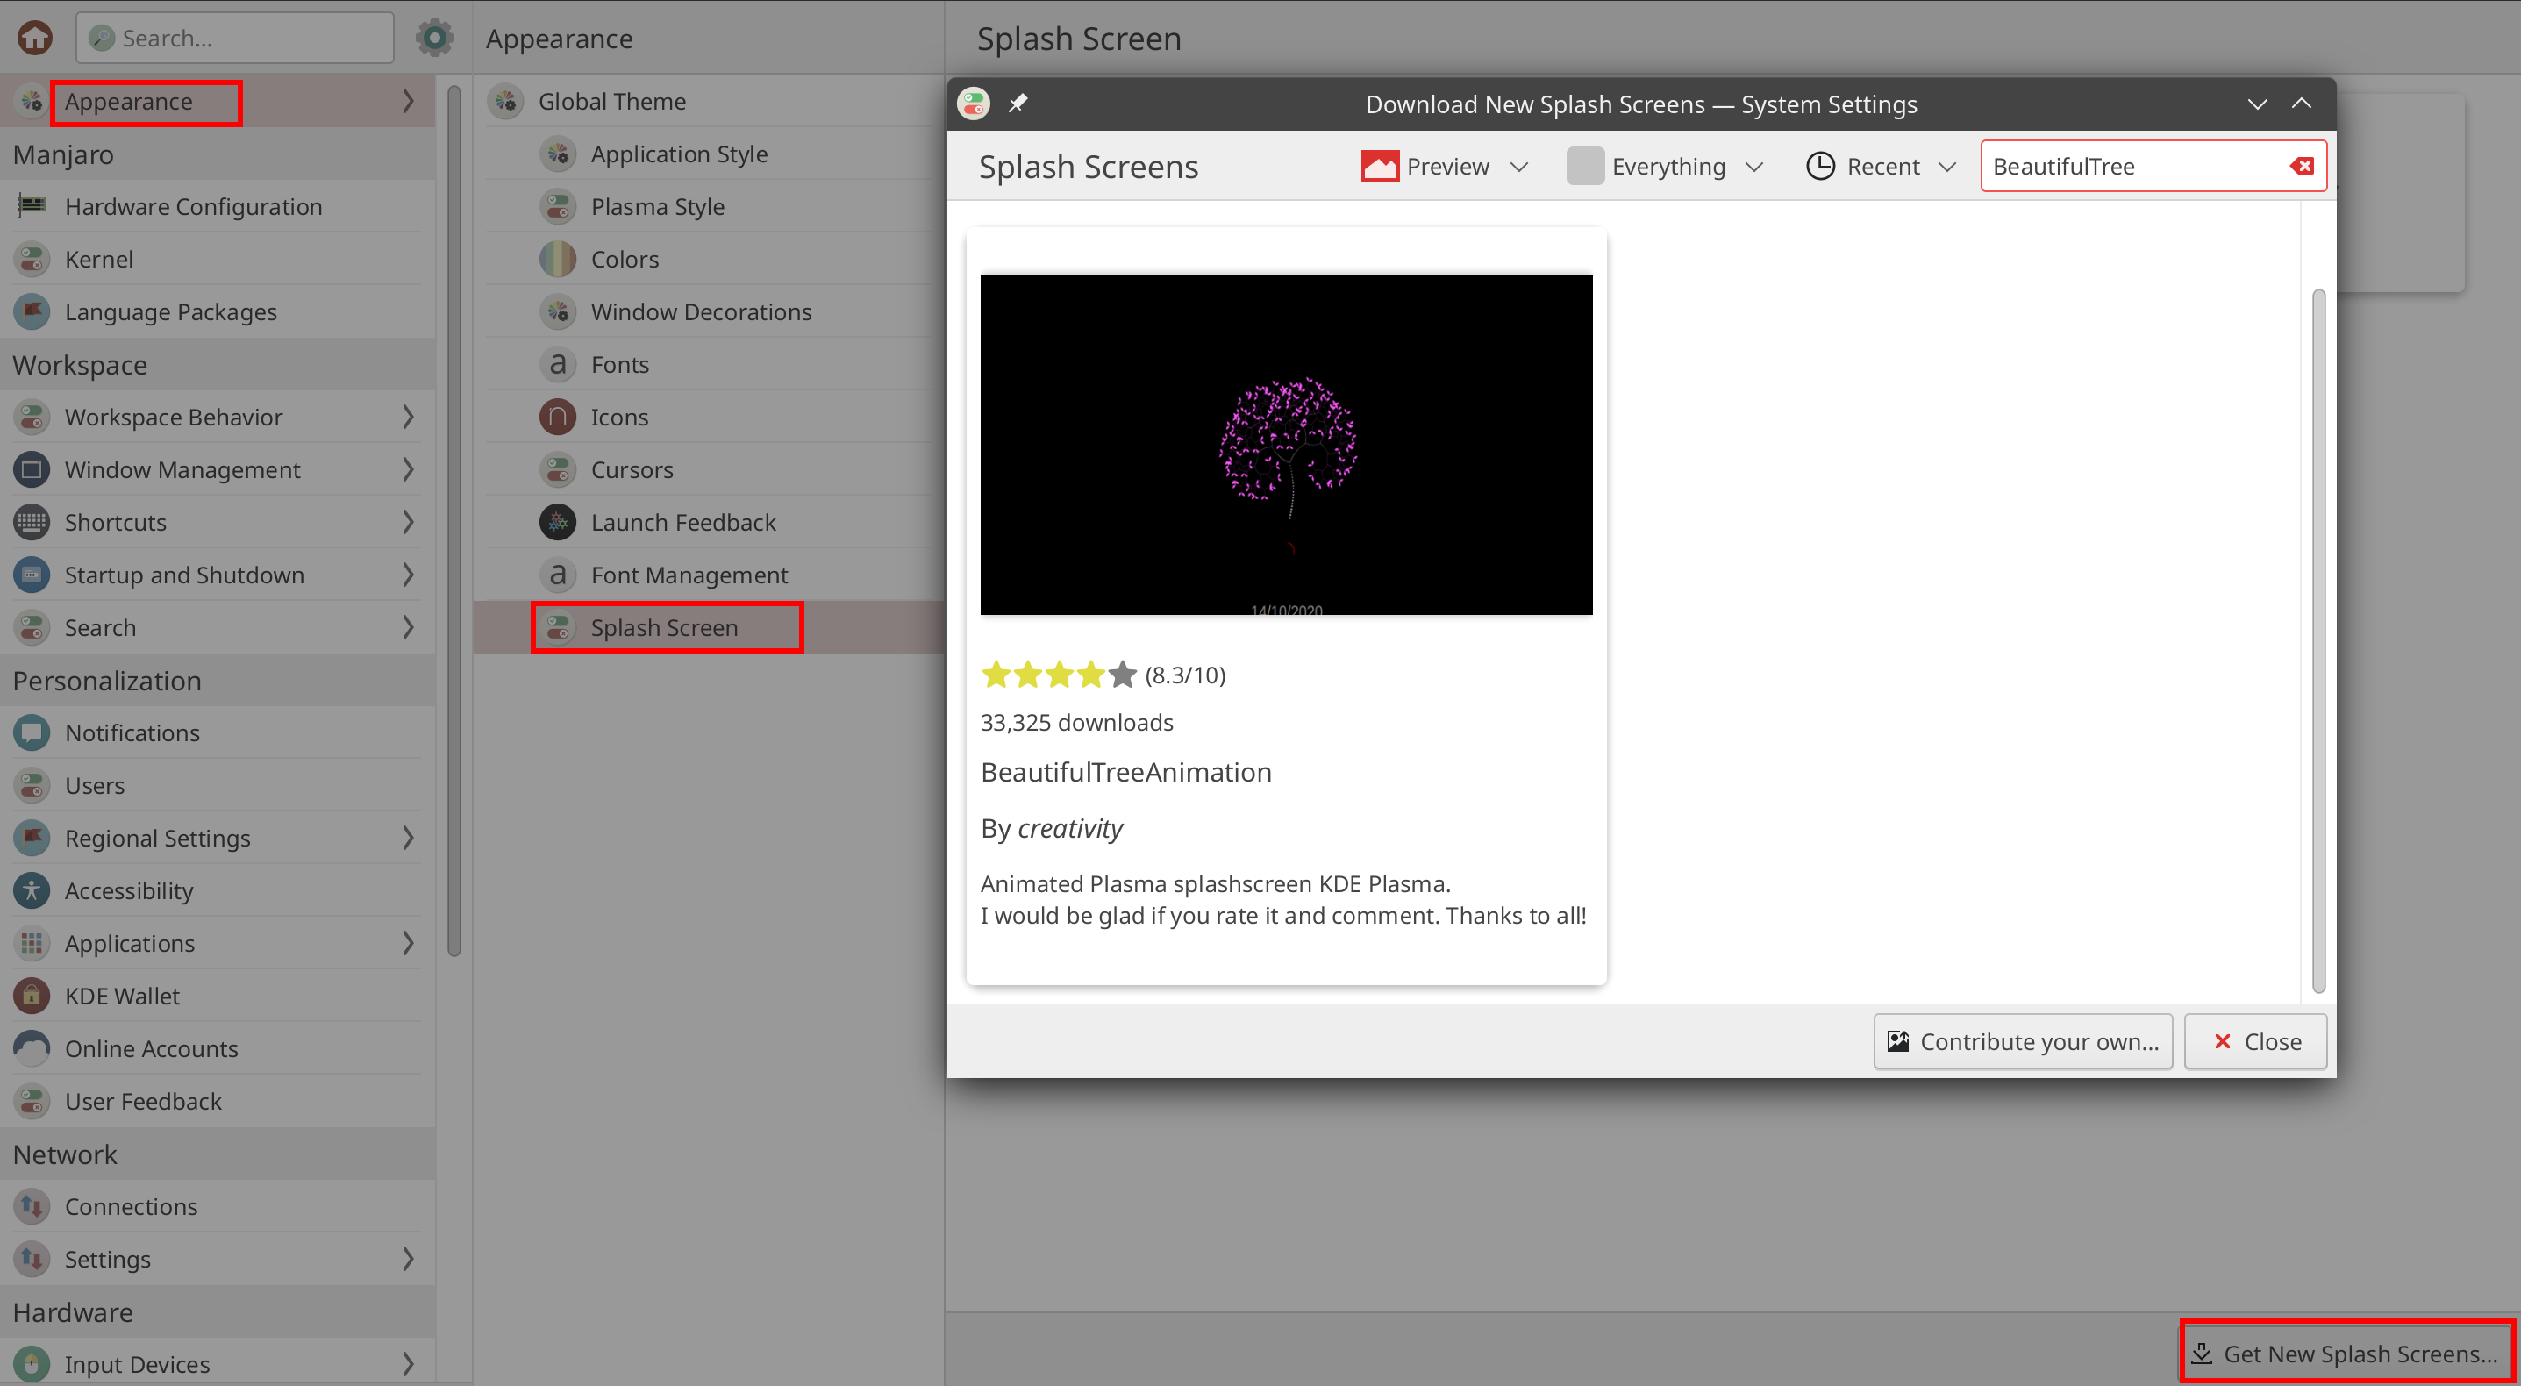This screenshot has width=2521, height=1386.
Task: Click the Accessibility icon
Action: tap(32, 889)
